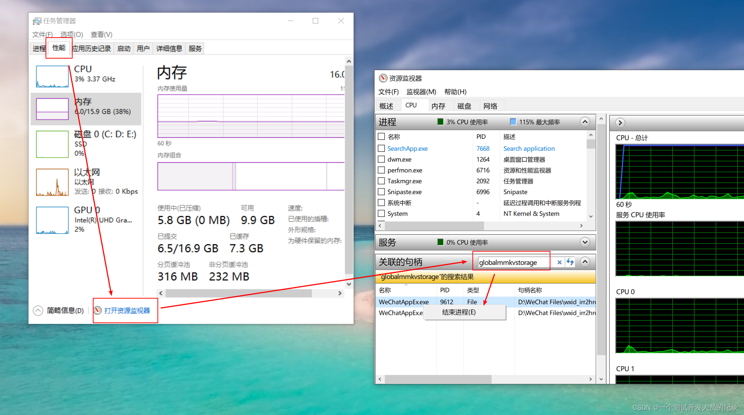Click the Resource Monitor title bar icon

coord(383,78)
